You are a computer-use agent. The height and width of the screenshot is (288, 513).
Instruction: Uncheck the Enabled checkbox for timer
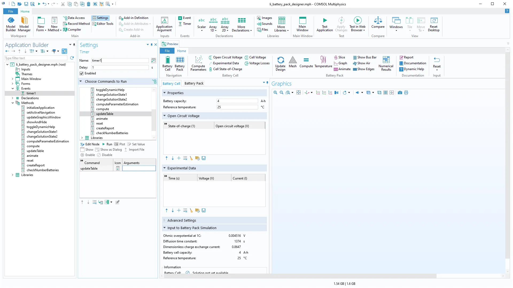[x=82, y=73]
